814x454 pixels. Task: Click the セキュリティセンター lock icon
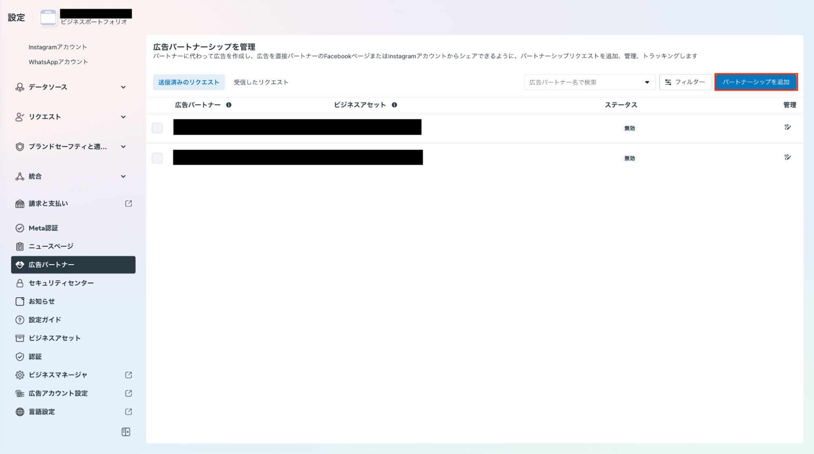[x=20, y=283]
